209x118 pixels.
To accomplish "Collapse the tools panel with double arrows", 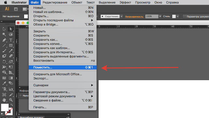I will (1, 21).
